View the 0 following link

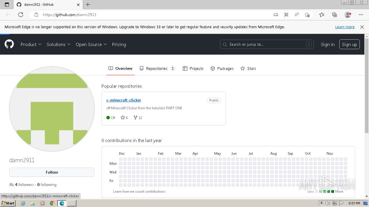pyautogui.click(x=47, y=185)
